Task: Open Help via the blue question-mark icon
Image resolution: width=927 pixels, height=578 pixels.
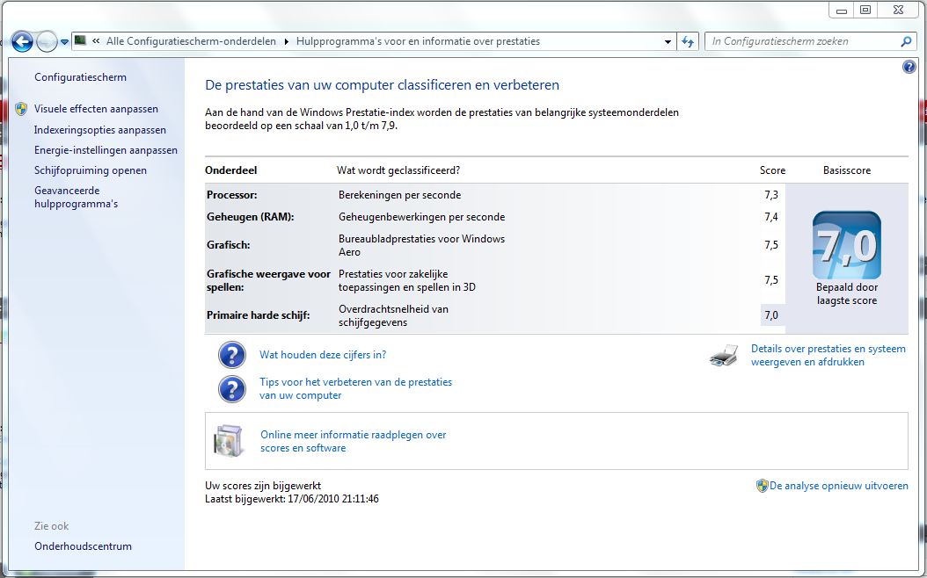Action: 909,67
